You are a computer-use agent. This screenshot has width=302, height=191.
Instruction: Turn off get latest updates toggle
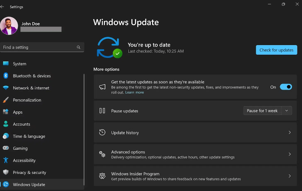pyautogui.click(x=286, y=87)
